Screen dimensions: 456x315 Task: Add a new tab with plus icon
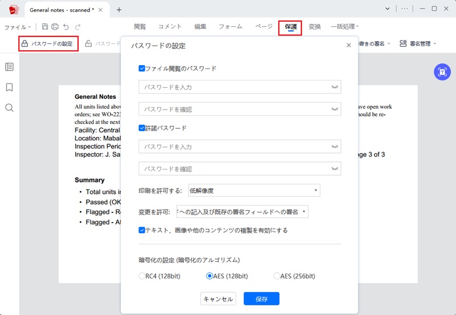[x=119, y=10]
